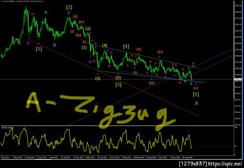Click the 1206.04 price axis label

[x=238, y=69]
